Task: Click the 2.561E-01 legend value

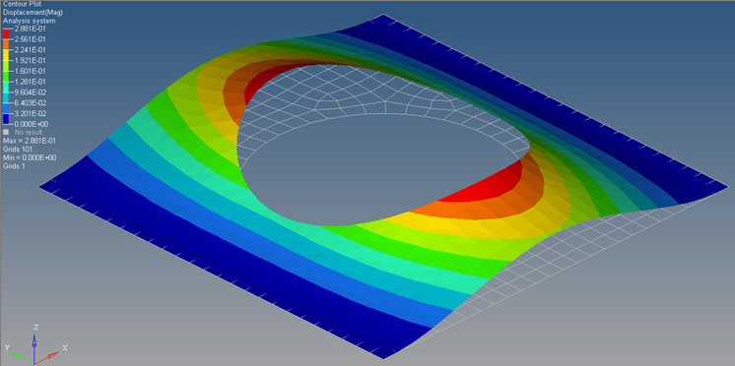Action: (30, 38)
